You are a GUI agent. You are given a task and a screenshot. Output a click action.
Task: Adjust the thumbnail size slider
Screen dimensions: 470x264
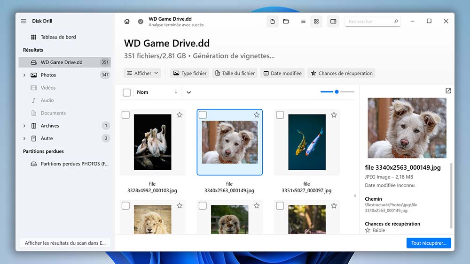[337, 92]
